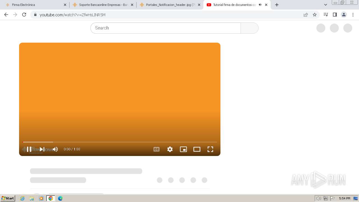Share this page from the address bar
Screen dimensions: 359x202
(306, 15)
